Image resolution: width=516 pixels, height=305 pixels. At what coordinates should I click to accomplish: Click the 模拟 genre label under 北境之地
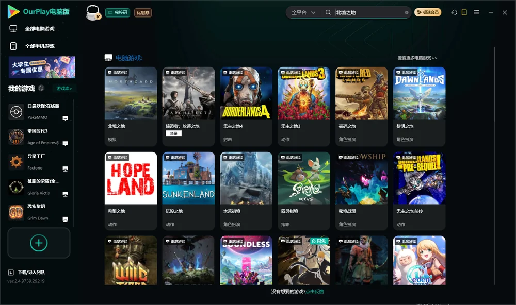tap(112, 139)
